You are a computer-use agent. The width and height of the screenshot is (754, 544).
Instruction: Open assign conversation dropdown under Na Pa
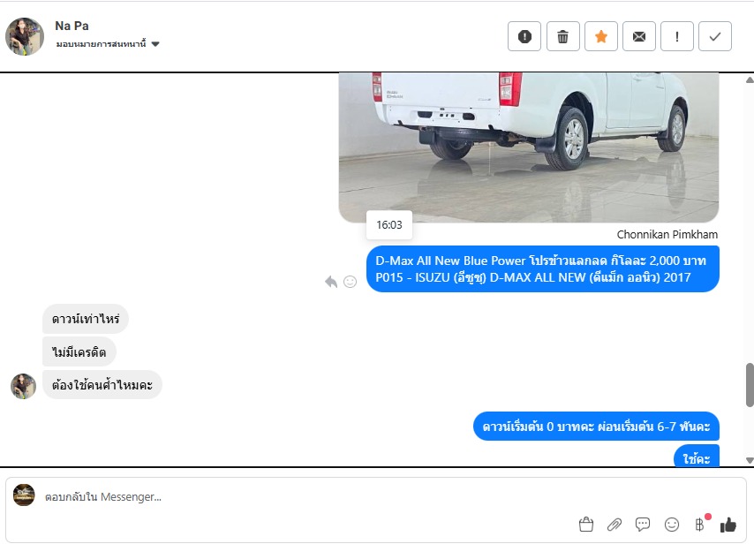pos(108,44)
